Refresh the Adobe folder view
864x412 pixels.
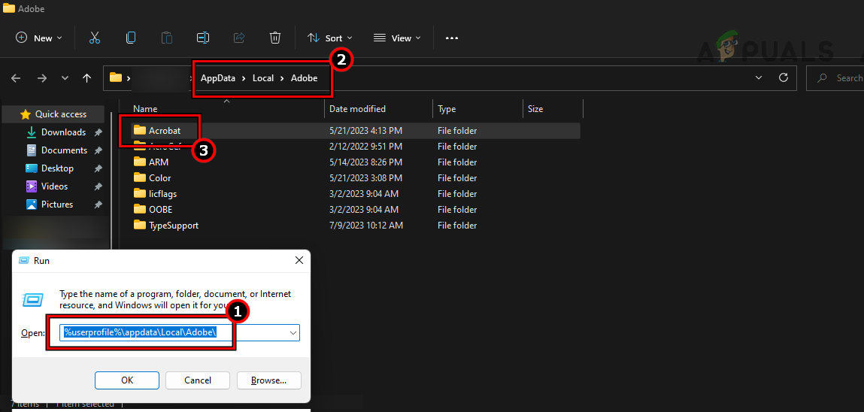(x=783, y=78)
